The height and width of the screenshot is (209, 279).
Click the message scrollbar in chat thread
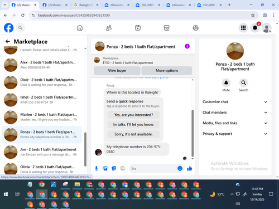[193, 133]
